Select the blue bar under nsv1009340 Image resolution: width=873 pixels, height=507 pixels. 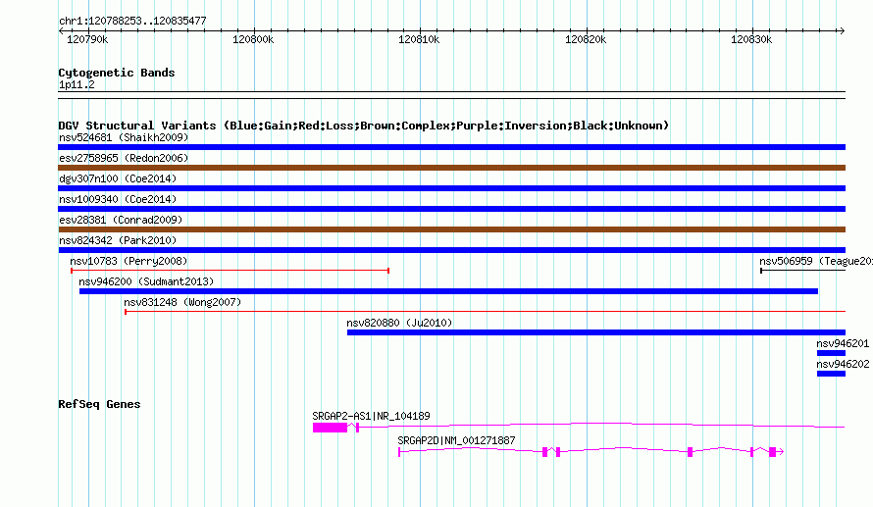point(451,209)
